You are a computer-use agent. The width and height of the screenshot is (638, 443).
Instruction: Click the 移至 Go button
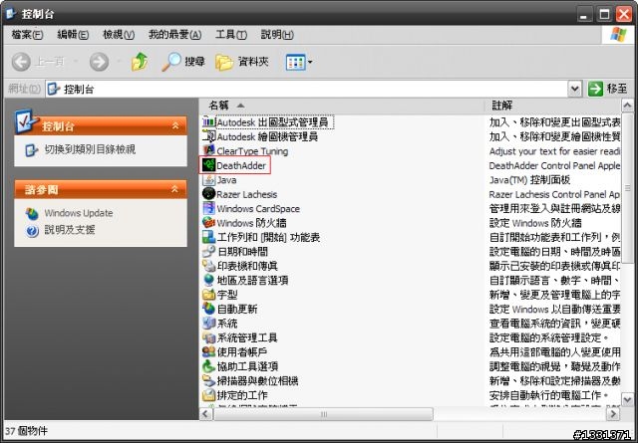tap(608, 89)
